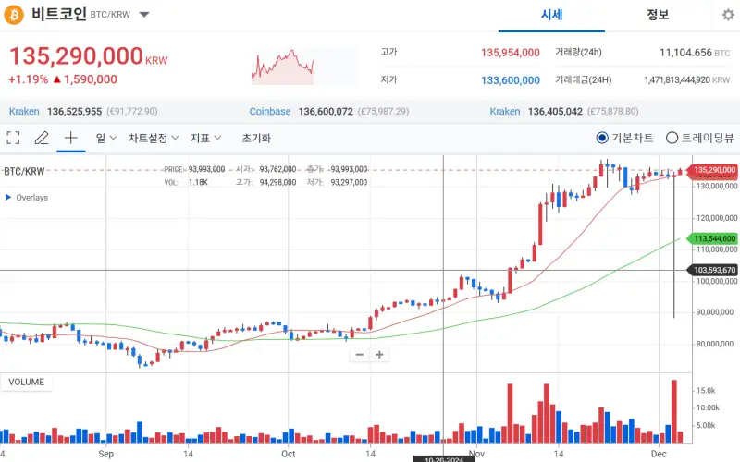The width and height of the screenshot is (740, 462).
Task: Click the 130,000,000 price axis label
Action: coord(716,187)
